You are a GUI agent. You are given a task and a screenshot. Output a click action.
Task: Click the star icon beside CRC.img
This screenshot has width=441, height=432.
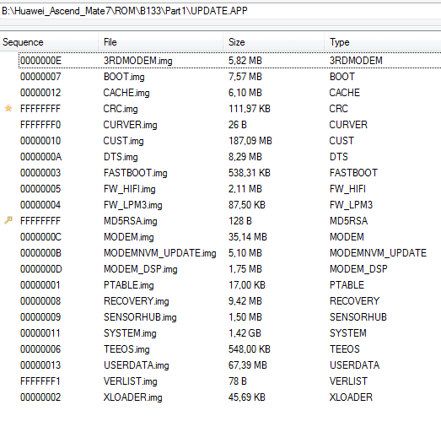8,108
